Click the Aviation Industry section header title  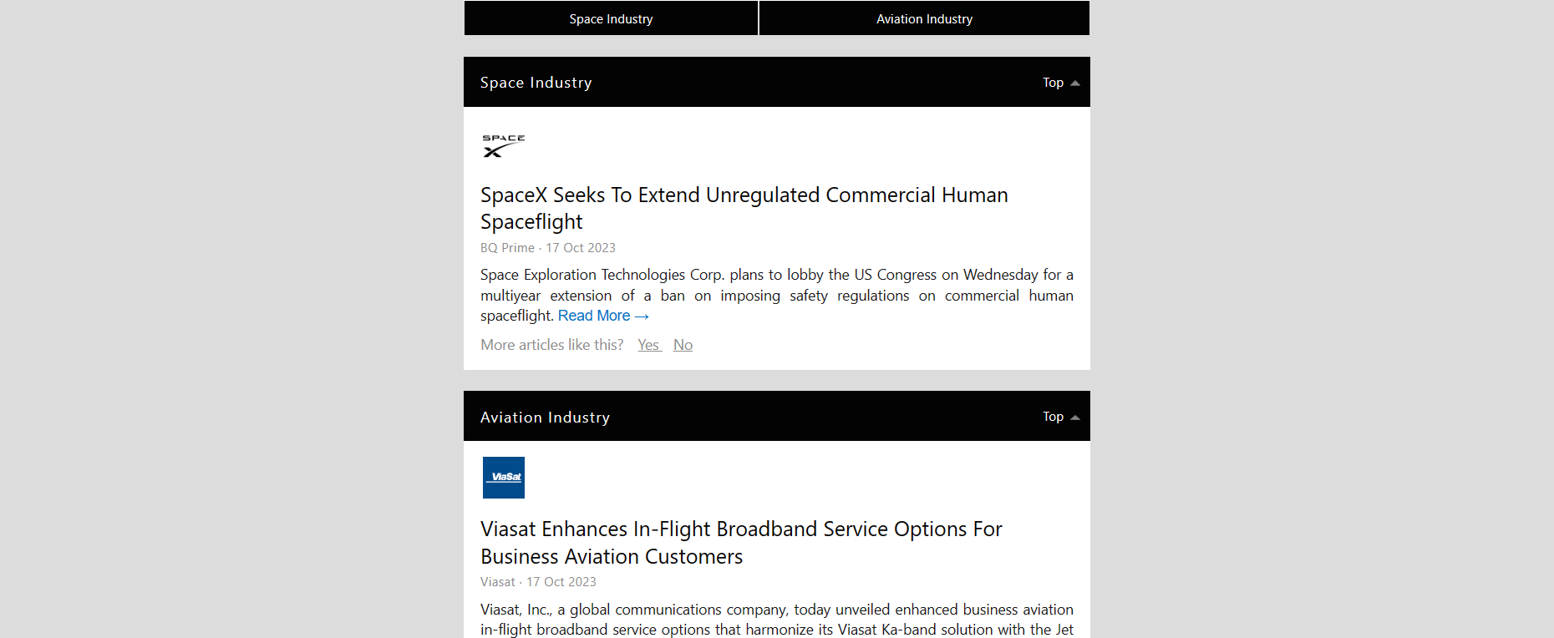(545, 418)
